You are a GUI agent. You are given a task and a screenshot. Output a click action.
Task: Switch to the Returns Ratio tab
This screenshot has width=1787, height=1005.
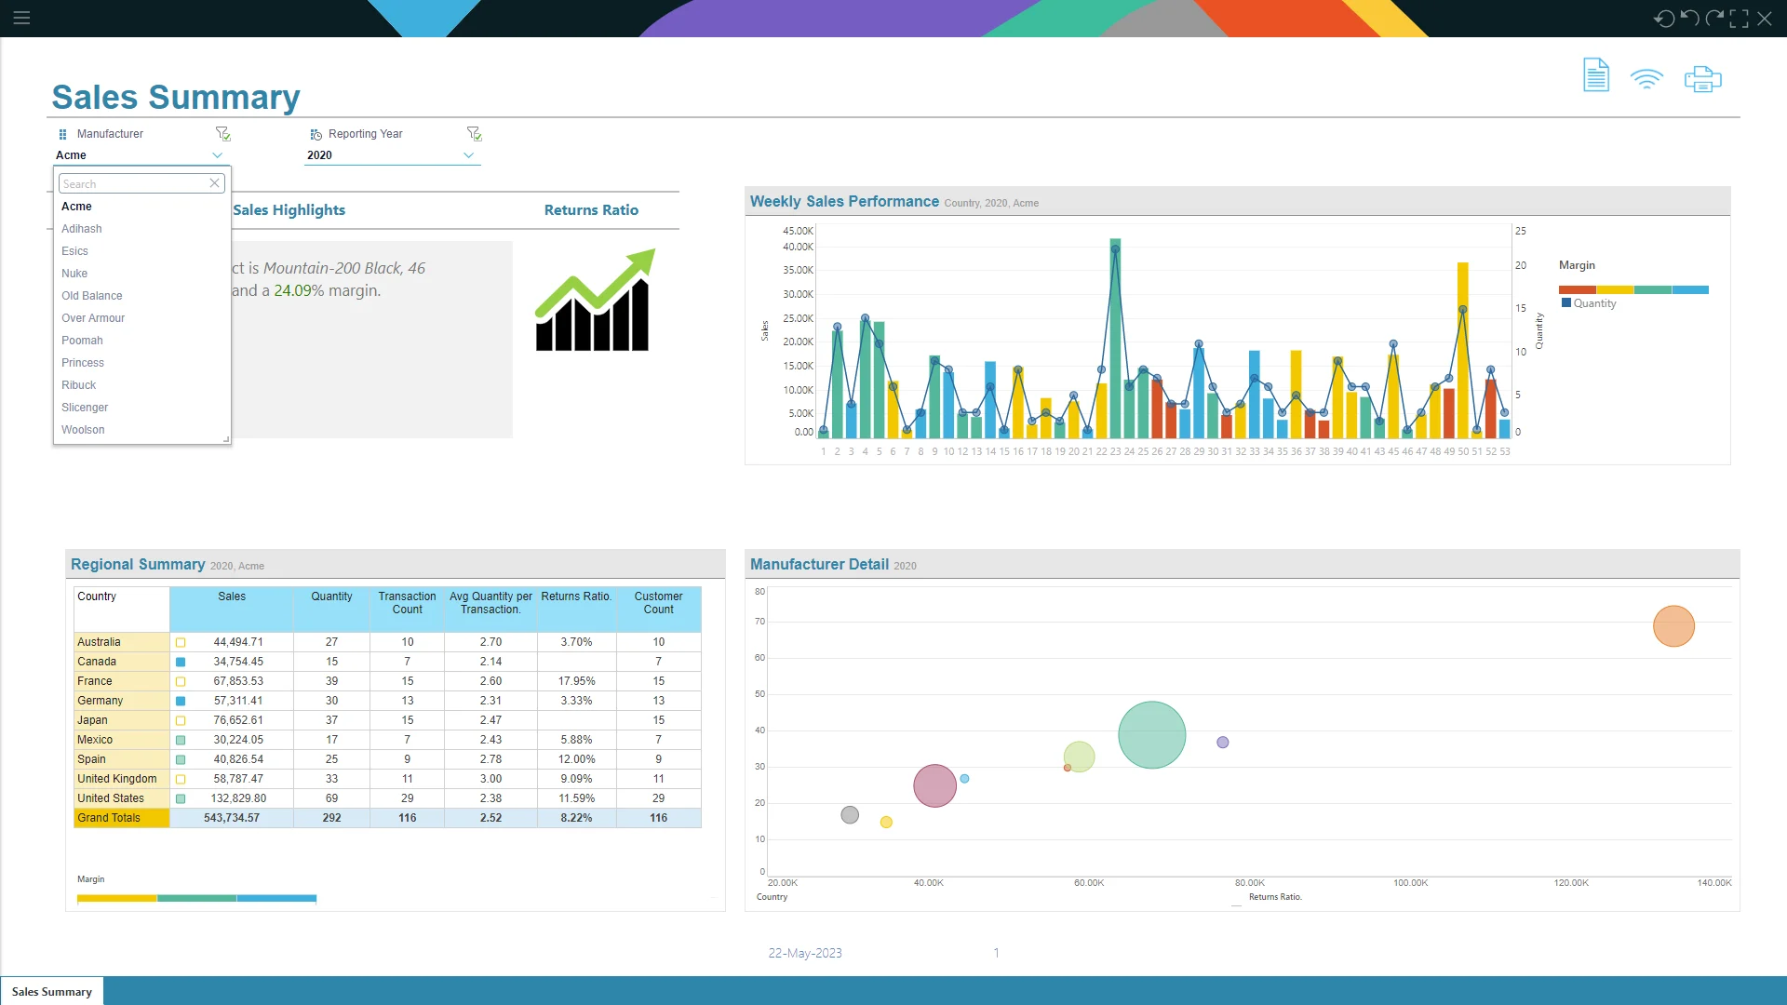pyautogui.click(x=591, y=210)
